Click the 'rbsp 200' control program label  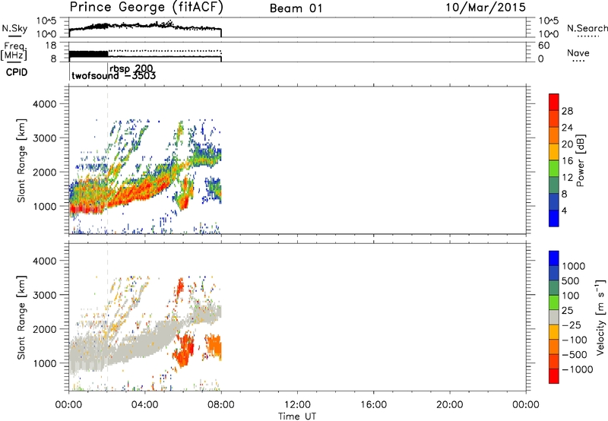click(131, 68)
